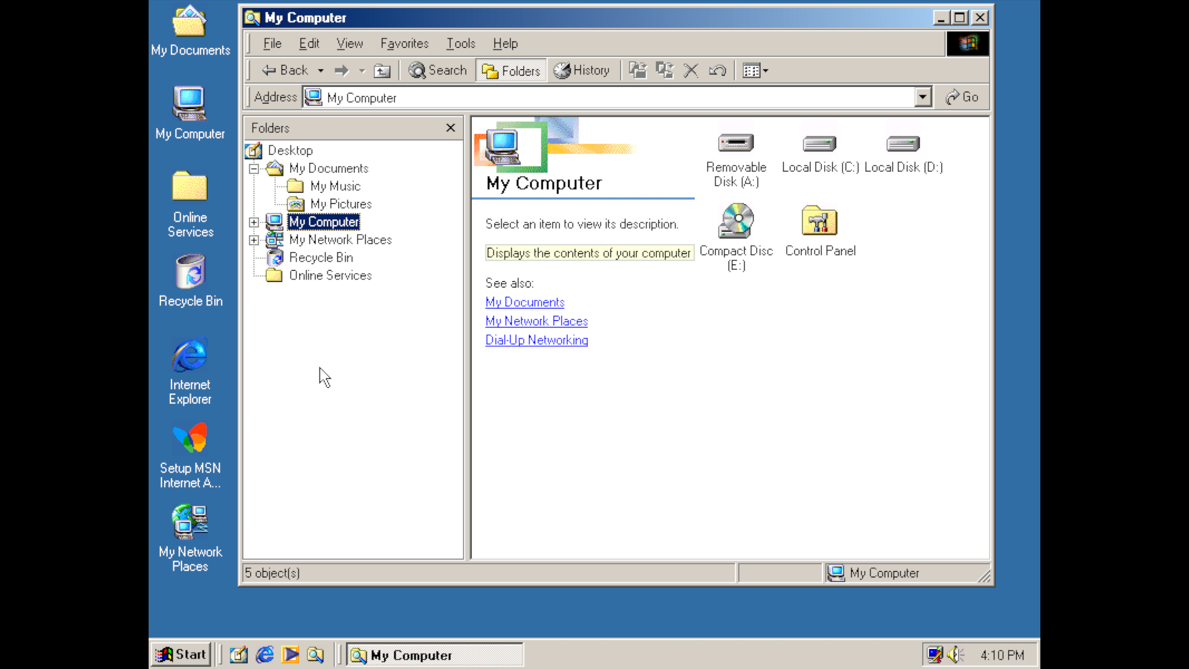Open the Search pane from toolbar
This screenshot has width=1189, height=669.
point(438,71)
